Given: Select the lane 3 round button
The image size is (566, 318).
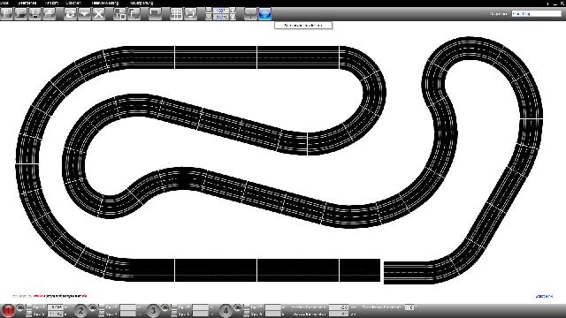Looking at the screenshot, I should (153, 310).
